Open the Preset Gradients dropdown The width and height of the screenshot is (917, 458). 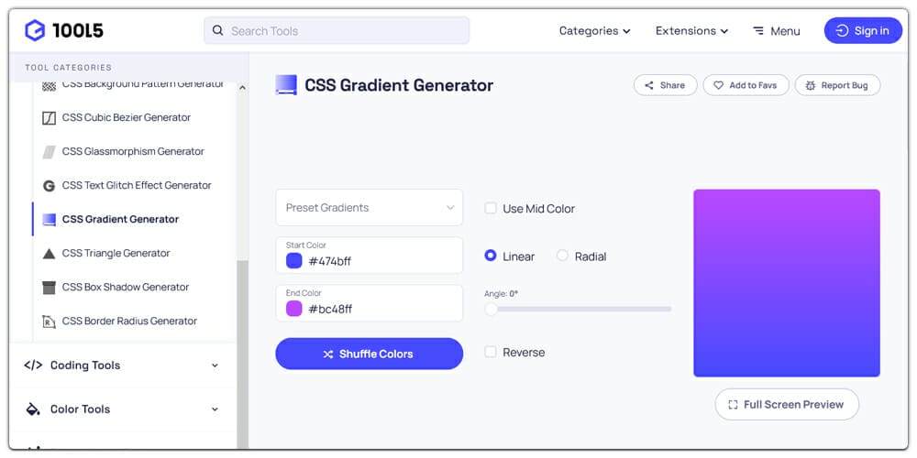[369, 207]
